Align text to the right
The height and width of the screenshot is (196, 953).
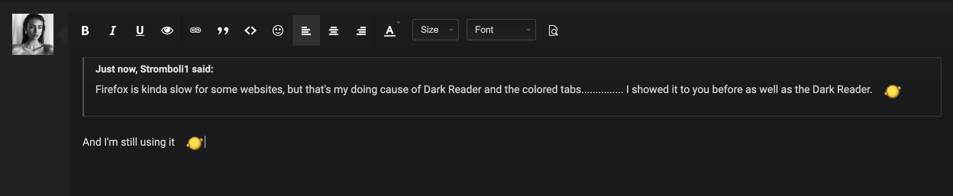[x=361, y=31]
